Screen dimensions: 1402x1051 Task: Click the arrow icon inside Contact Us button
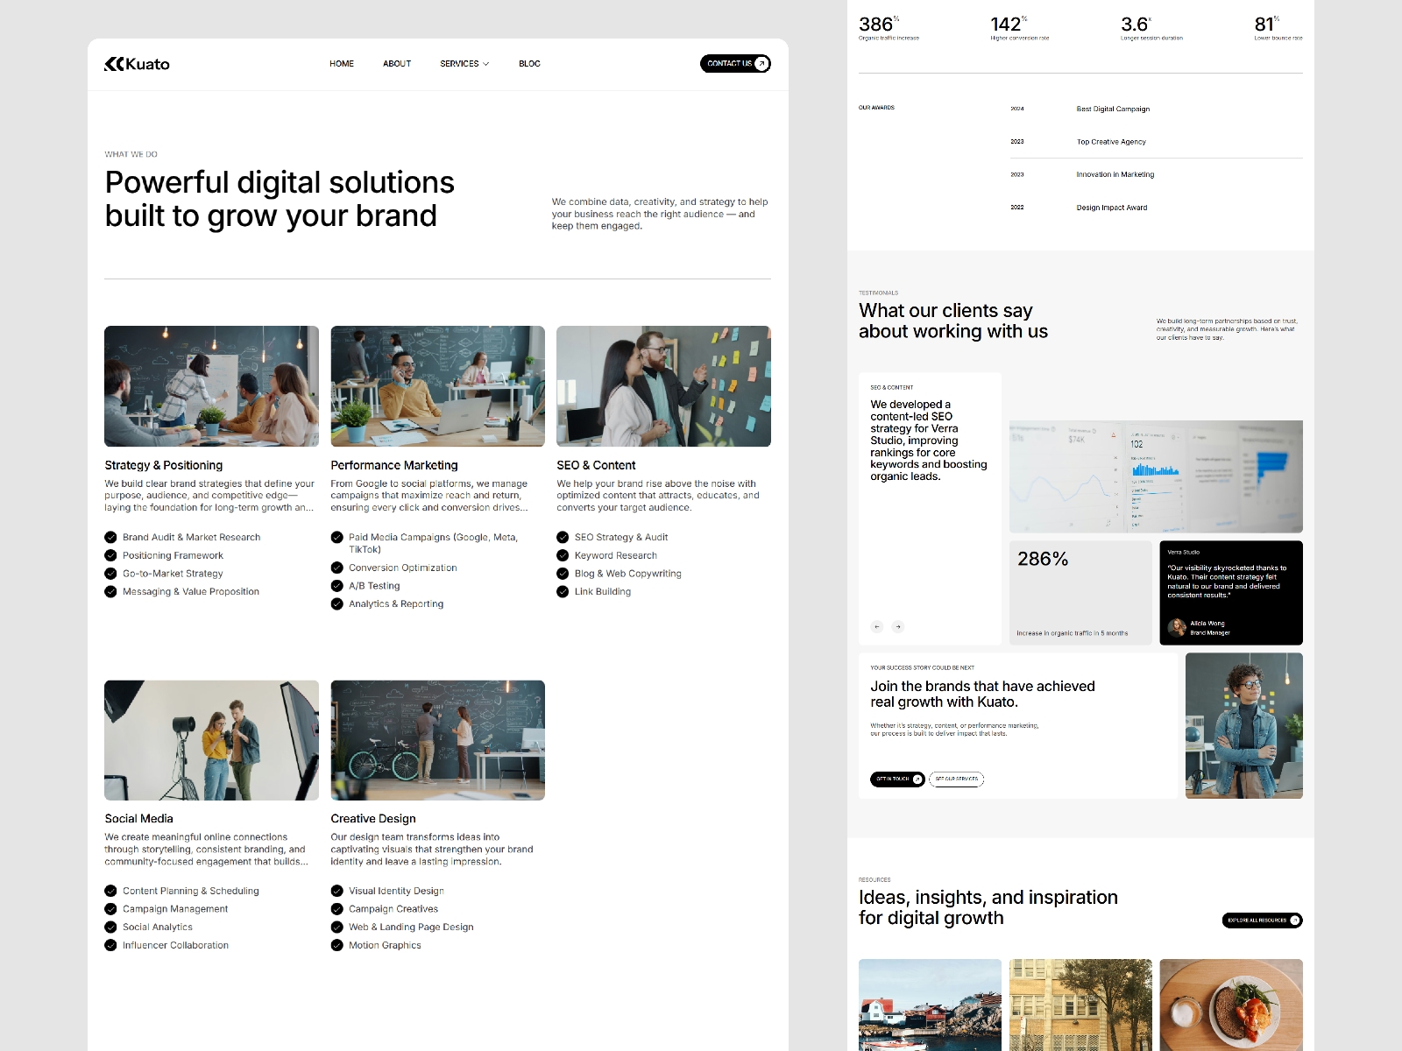point(761,64)
